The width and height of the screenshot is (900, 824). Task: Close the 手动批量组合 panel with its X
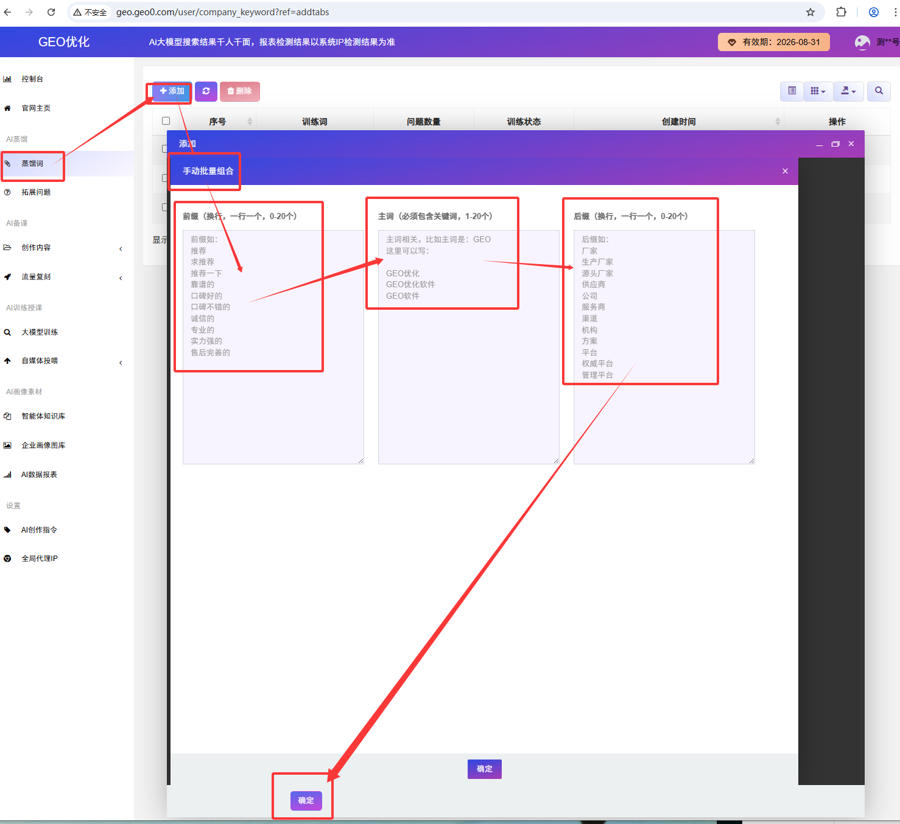pyautogui.click(x=785, y=172)
